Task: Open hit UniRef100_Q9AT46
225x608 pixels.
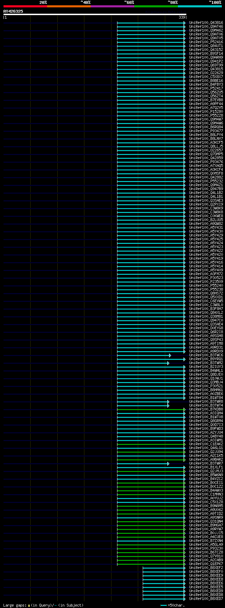Action: click(x=206, y=26)
